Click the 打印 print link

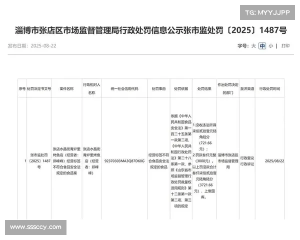tap(285, 45)
